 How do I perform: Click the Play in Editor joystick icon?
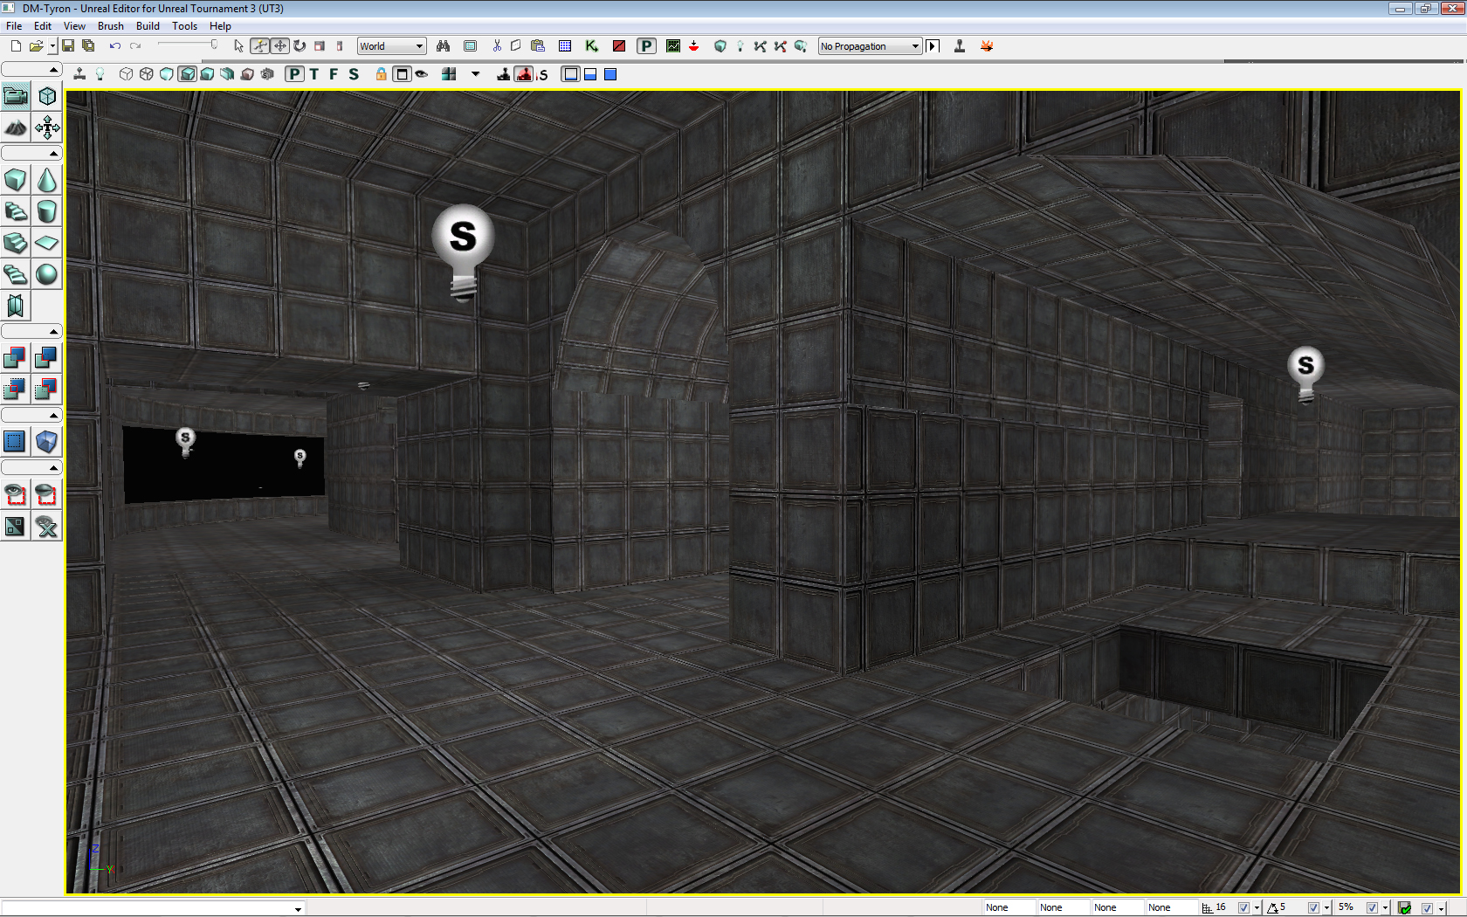(x=960, y=46)
